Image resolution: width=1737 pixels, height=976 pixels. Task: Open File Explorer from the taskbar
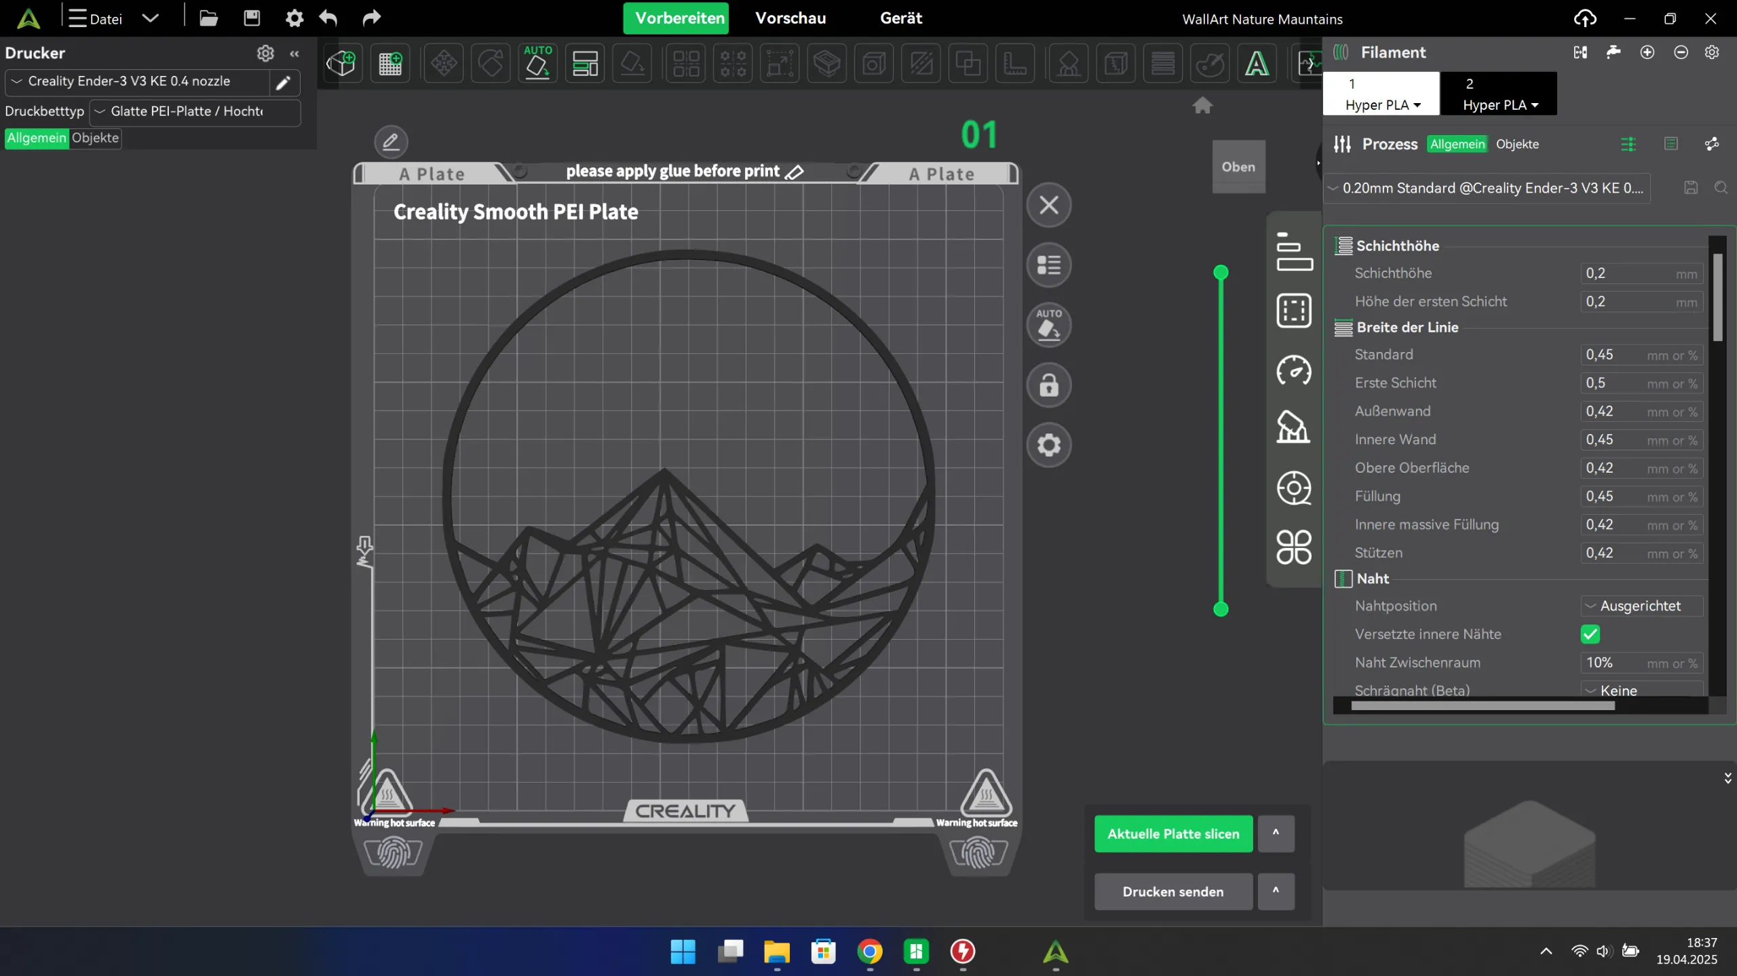click(776, 952)
